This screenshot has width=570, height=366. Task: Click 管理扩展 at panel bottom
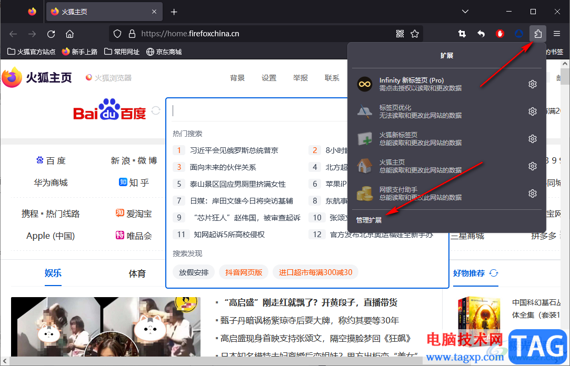pos(369,220)
